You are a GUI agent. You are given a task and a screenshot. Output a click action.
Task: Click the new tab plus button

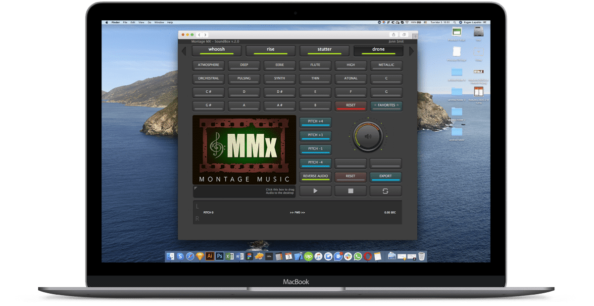click(415, 36)
